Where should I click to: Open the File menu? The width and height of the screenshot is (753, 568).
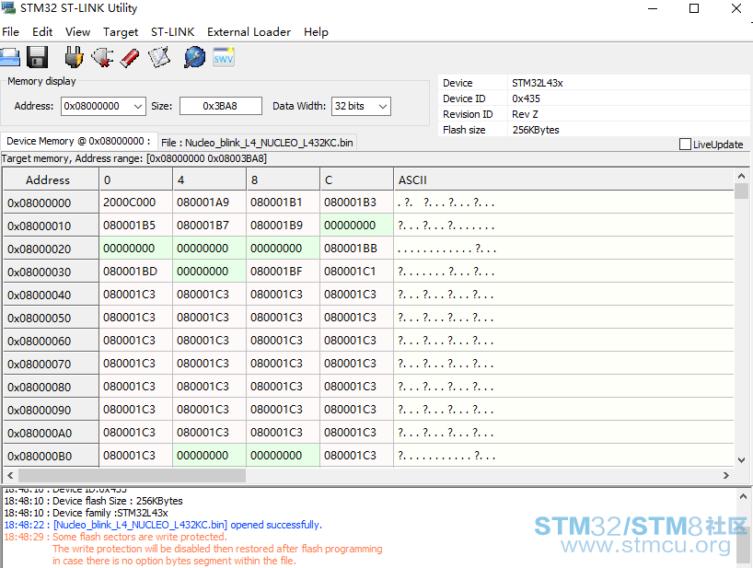point(10,31)
